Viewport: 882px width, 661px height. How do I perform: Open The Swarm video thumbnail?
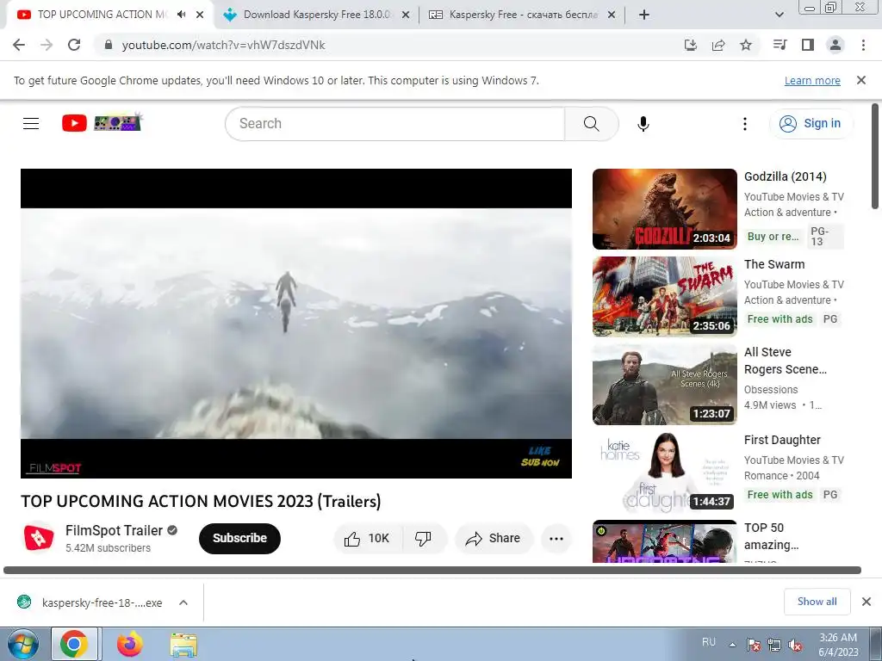(x=664, y=297)
